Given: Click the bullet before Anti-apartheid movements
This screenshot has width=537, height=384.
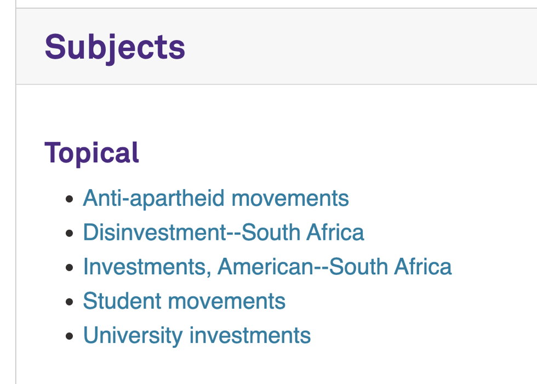Looking at the screenshot, I should point(69,199).
